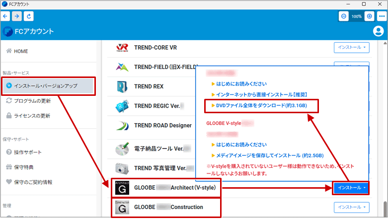Reload the page with the refresh icon

tap(29, 16)
